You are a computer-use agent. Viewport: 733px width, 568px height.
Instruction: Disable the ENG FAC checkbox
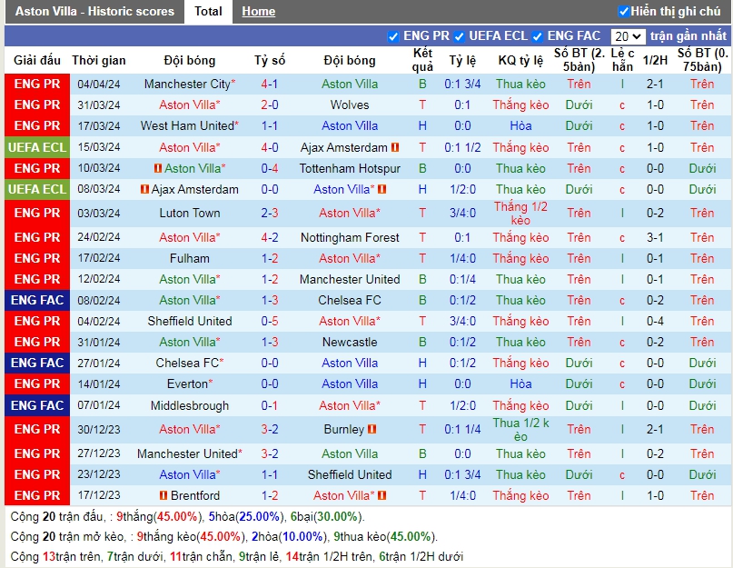[539, 36]
